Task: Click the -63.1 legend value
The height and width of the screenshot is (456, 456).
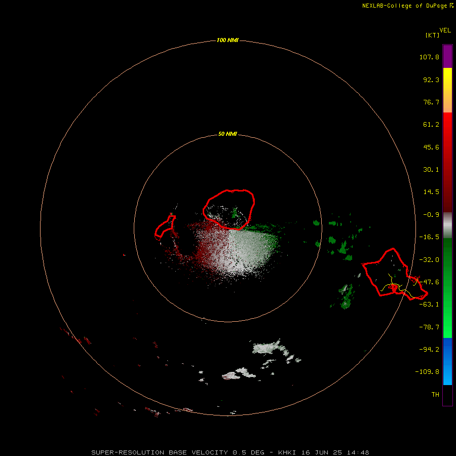Action: (x=429, y=305)
